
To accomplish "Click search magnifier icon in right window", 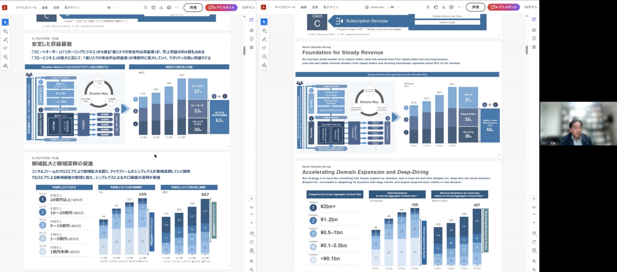I will [x=428, y=8].
